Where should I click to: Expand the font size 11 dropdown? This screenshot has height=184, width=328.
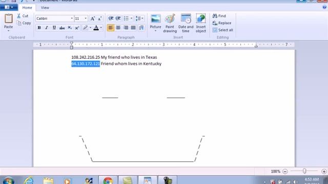click(x=86, y=18)
